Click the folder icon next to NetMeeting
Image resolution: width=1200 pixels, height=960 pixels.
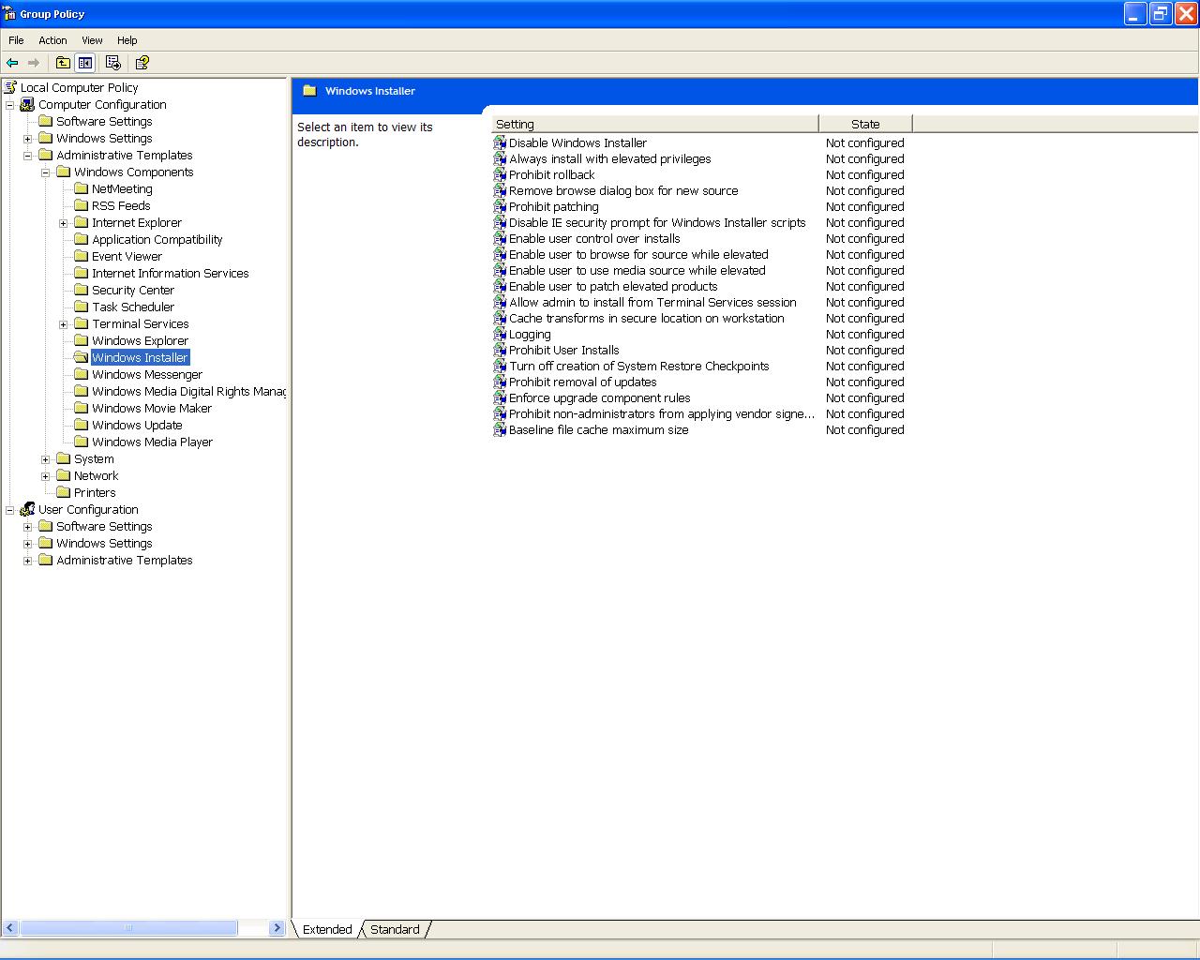(81, 188)
